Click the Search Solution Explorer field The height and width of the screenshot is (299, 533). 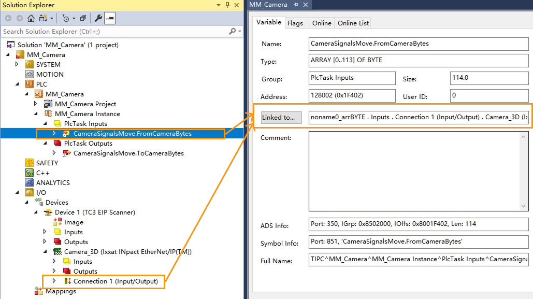click(114, 32)
